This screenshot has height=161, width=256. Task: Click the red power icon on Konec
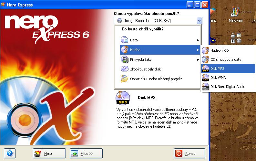(179, 153)
